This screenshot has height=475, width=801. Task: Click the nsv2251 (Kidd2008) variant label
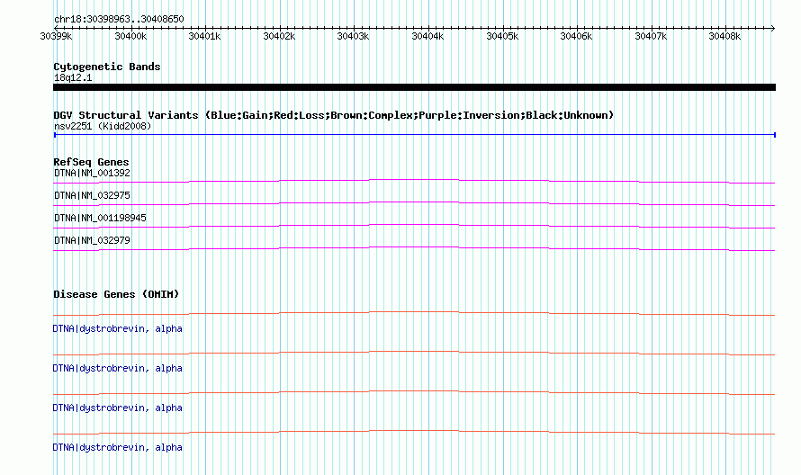[103, 126]
